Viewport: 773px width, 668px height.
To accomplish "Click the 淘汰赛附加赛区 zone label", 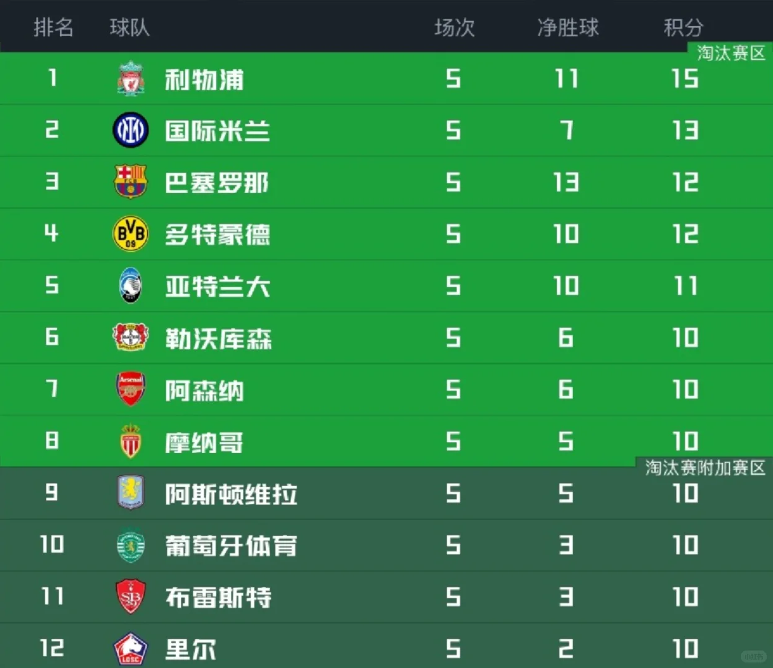I will pos(705,467).
